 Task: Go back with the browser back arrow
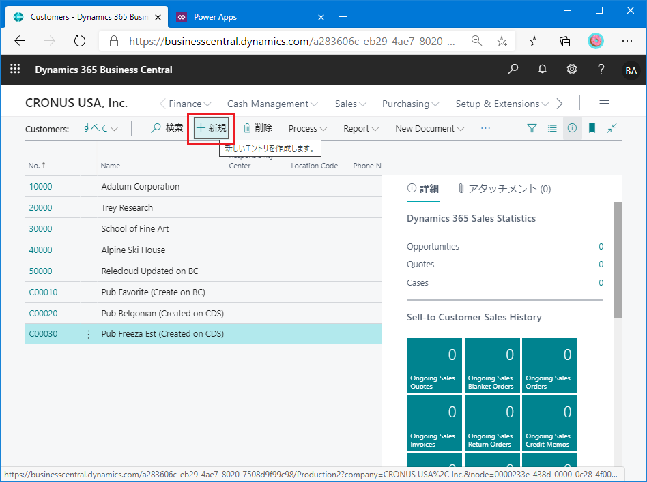click(20, 41)
